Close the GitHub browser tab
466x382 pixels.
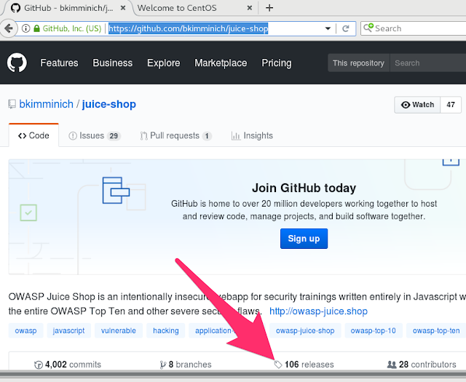[x=123, y=8]
